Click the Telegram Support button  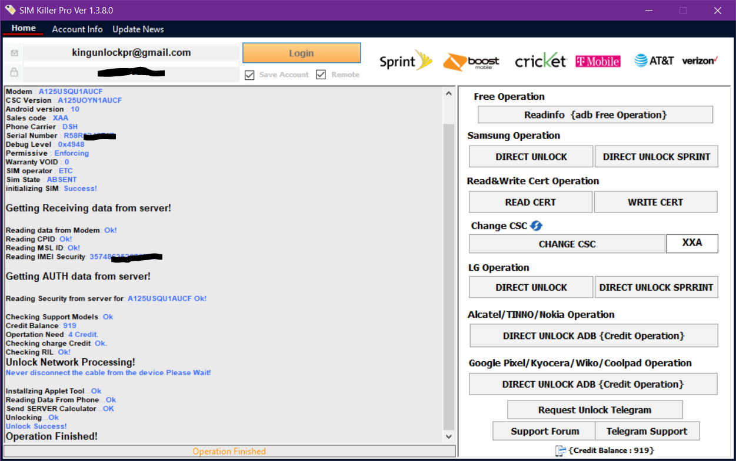tap(647, 431)
